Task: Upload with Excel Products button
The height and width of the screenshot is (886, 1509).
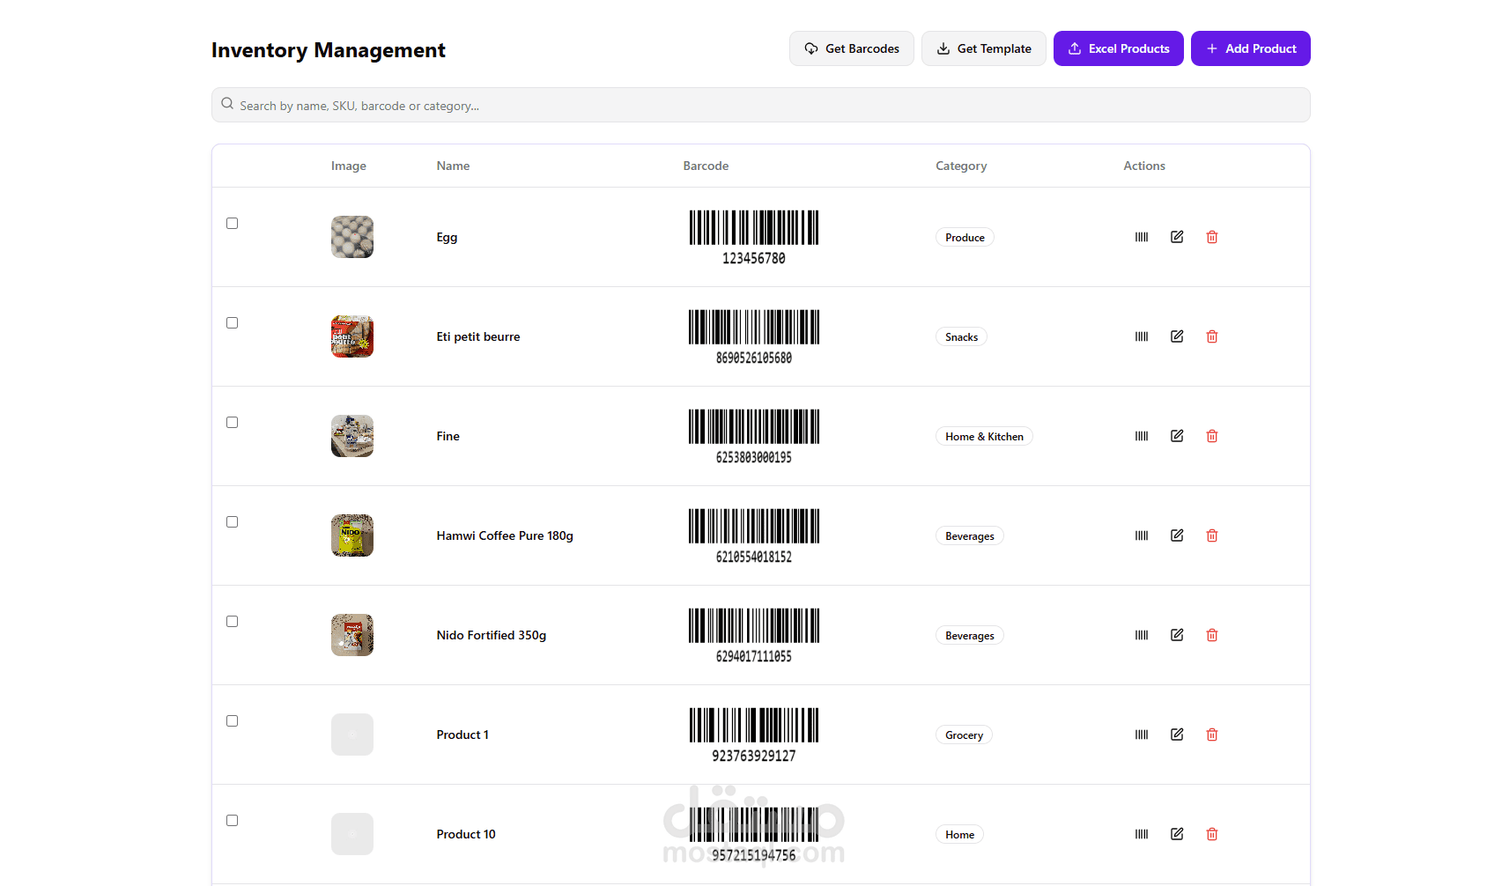Action: 1119,48
